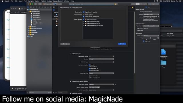Check the firebaseexample-tvOSTests target checkbox

(x=84, y=25)
